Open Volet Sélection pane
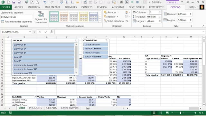Image resolution: width=206 pixels, height=116 pixels. (x=114, y=21)
